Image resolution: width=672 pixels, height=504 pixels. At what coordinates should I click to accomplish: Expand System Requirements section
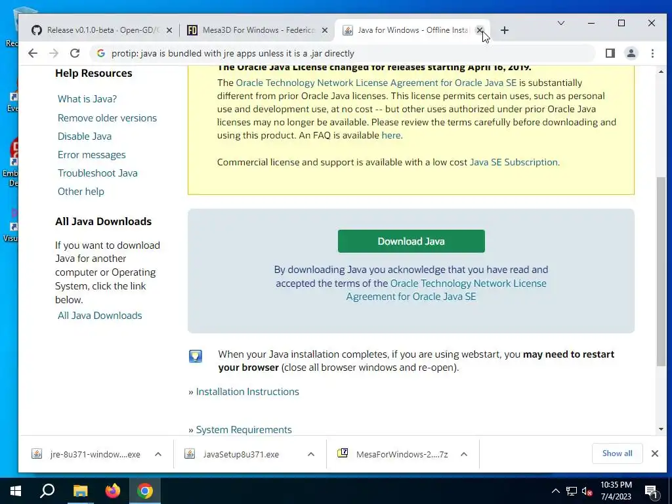tap(243, 430)
